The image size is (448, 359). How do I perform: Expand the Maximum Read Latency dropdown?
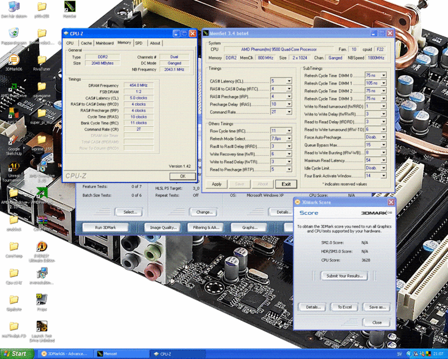384,160
